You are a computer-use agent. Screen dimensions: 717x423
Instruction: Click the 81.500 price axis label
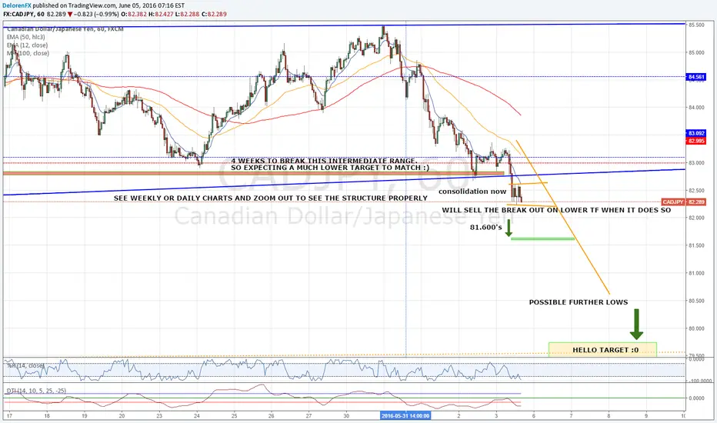click(696, 245)
